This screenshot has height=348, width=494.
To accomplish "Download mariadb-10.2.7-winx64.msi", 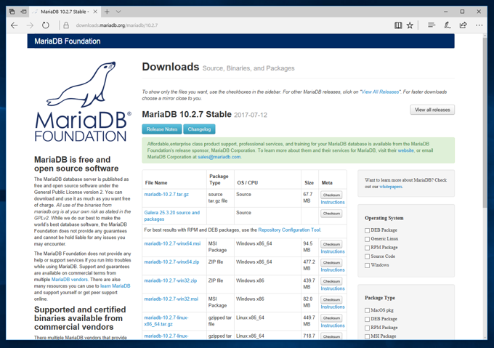I will [172, 243].
